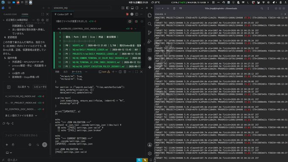Split the Codex Diff editor right
This screenshot has height=162, width=288.
tap(136, 14)
